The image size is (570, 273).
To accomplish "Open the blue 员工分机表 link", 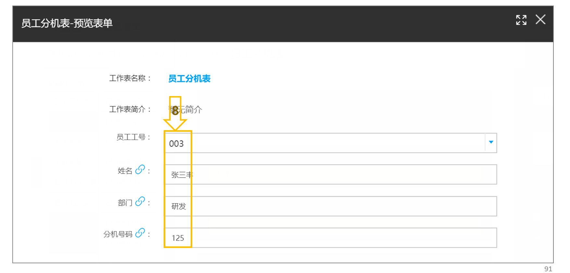I will (189, 79).
